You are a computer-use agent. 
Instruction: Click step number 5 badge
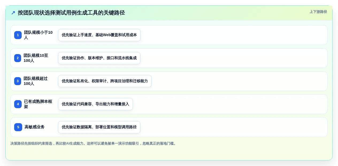18,127
